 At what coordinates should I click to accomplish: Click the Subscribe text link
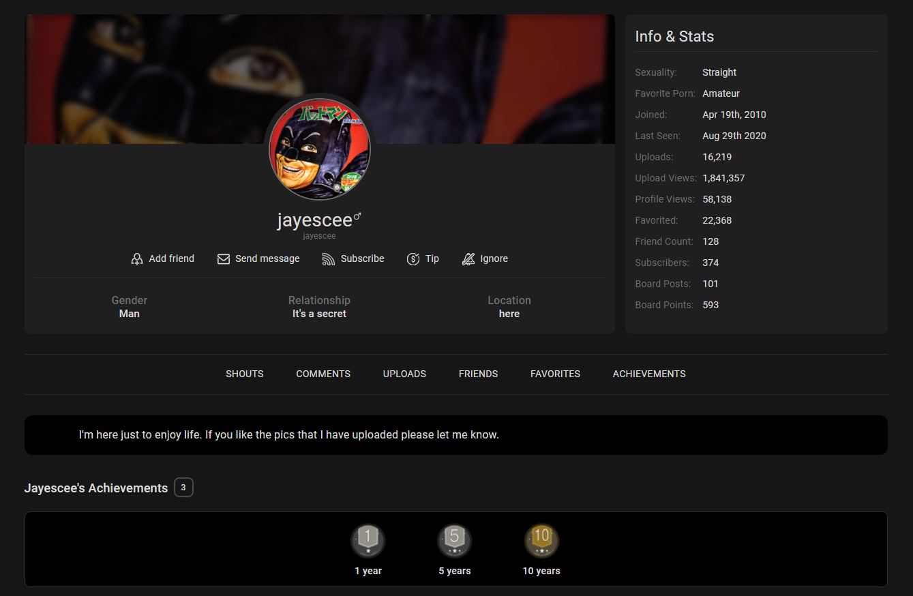(363, 258)
